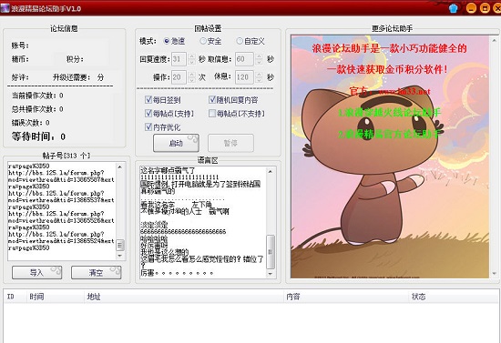
Task: Click the 回复速度 spinner arrows
Action: 191,59
